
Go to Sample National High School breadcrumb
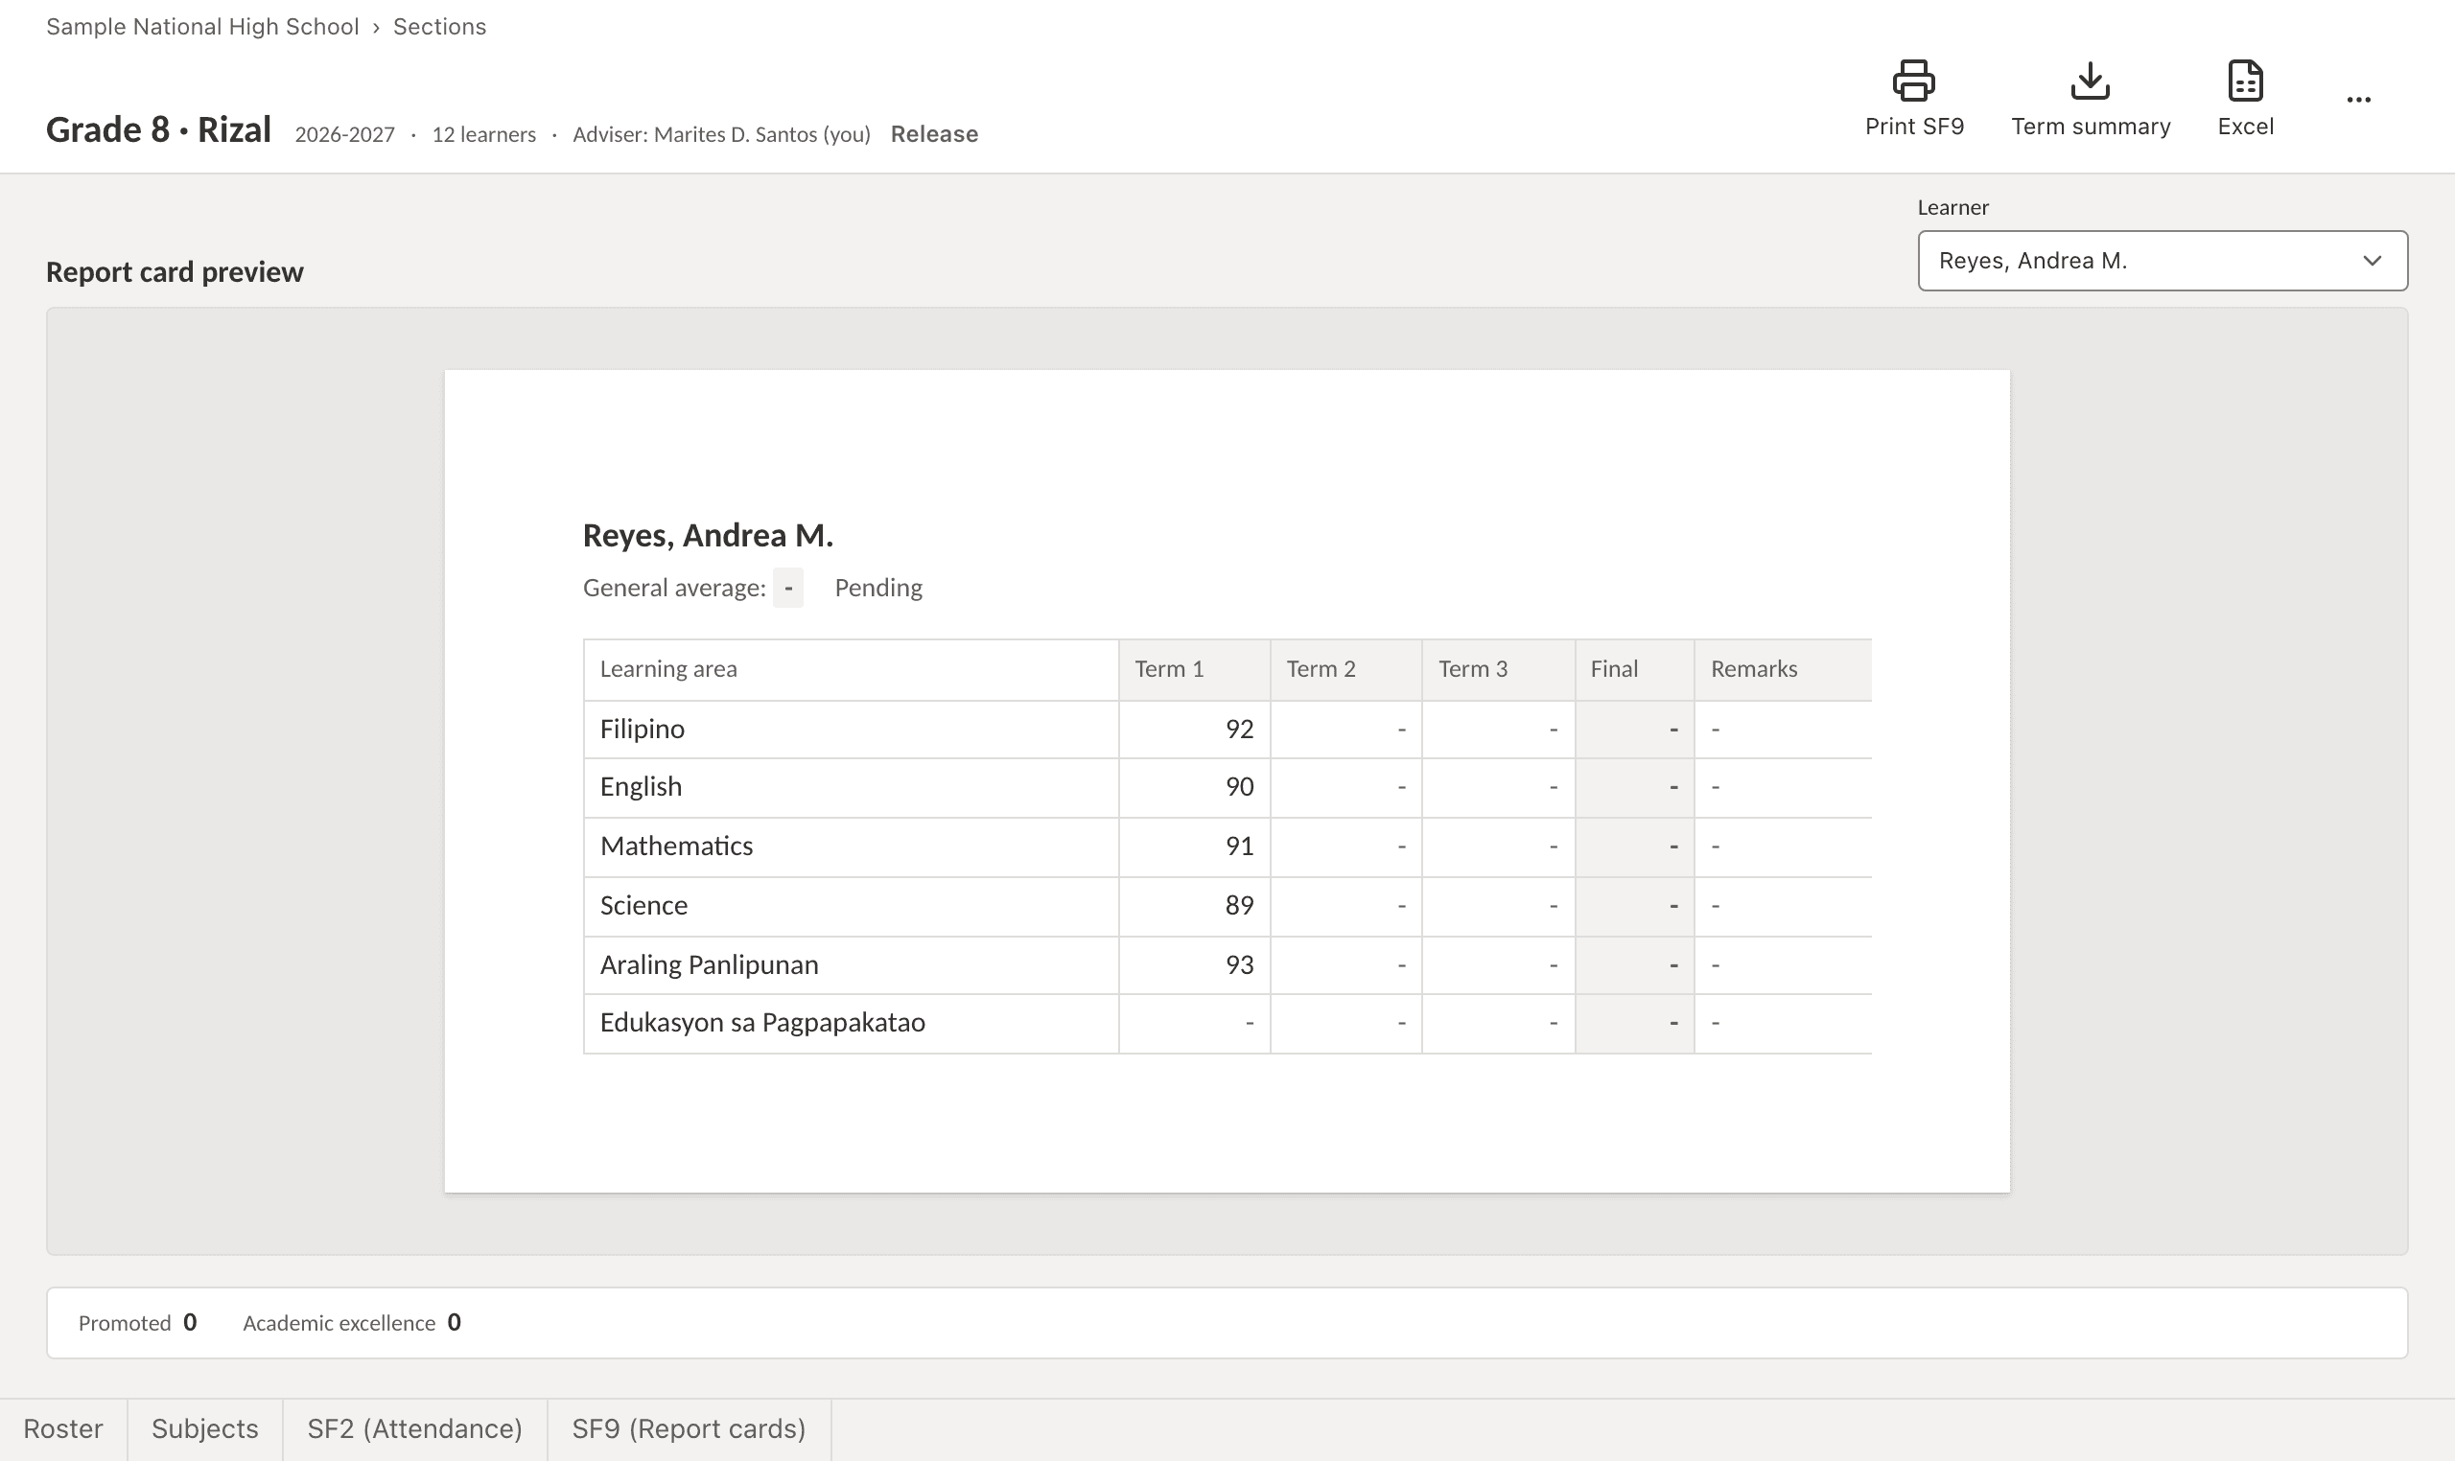point(202,27)
